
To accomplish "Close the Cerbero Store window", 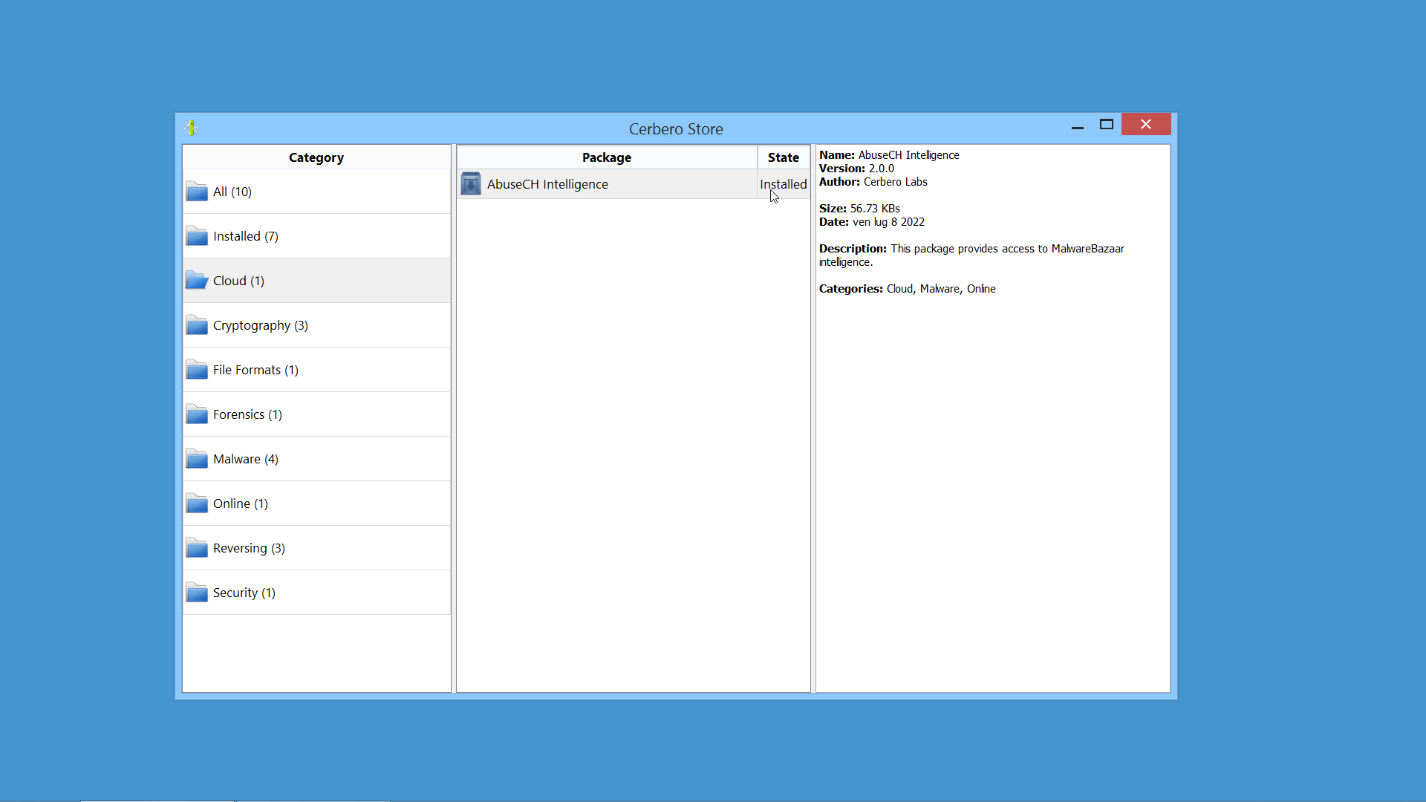I will pyautogui.click(x=1146, y=125).
